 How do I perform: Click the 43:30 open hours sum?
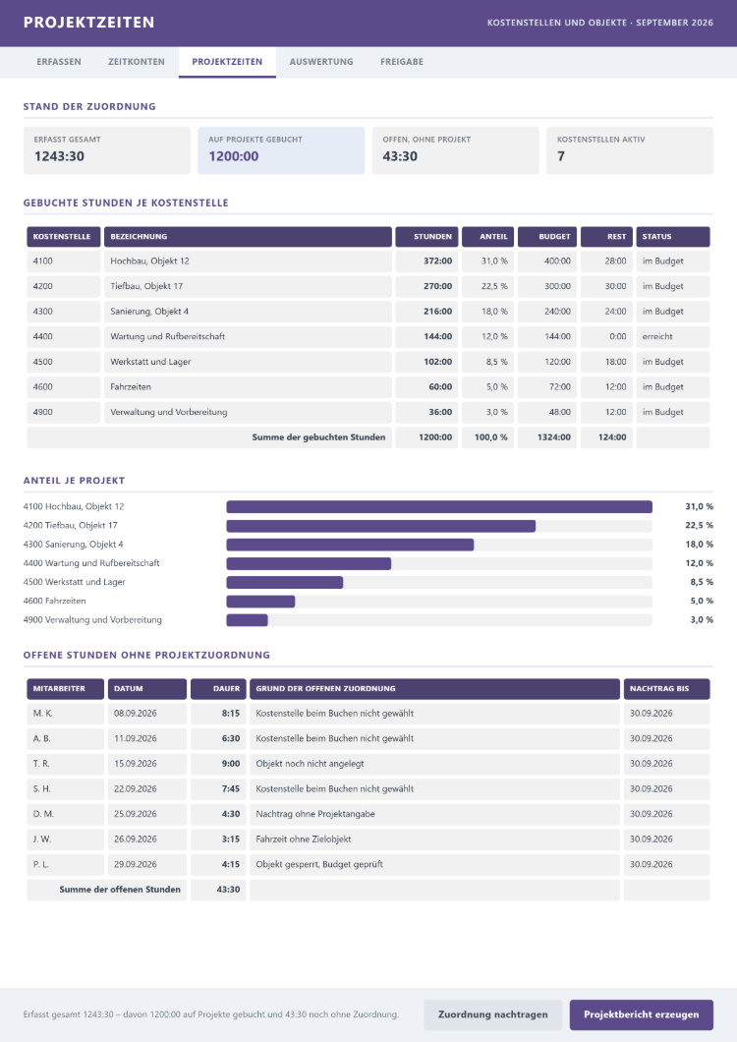point(218,890)
